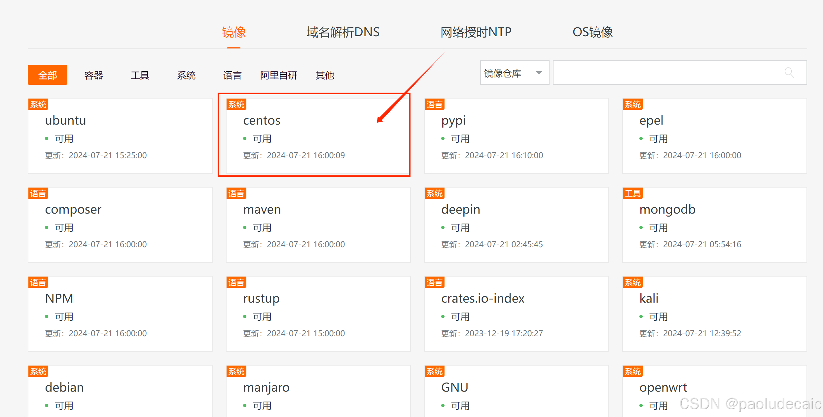
Task: Filter mirrors by 其他
Action: click(325, 75)
